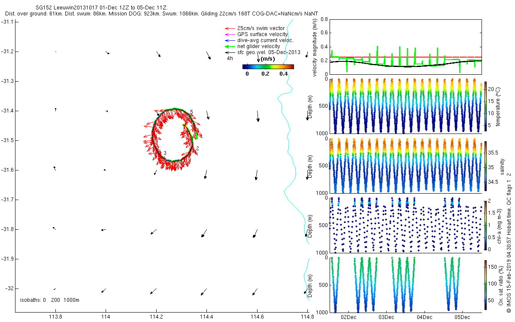
Task: Click the '0.8' tick on velocity magnitude axis
Action: pos(324,19)
